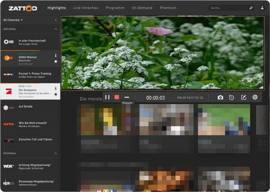Go to the Premium page

point(168,8)
